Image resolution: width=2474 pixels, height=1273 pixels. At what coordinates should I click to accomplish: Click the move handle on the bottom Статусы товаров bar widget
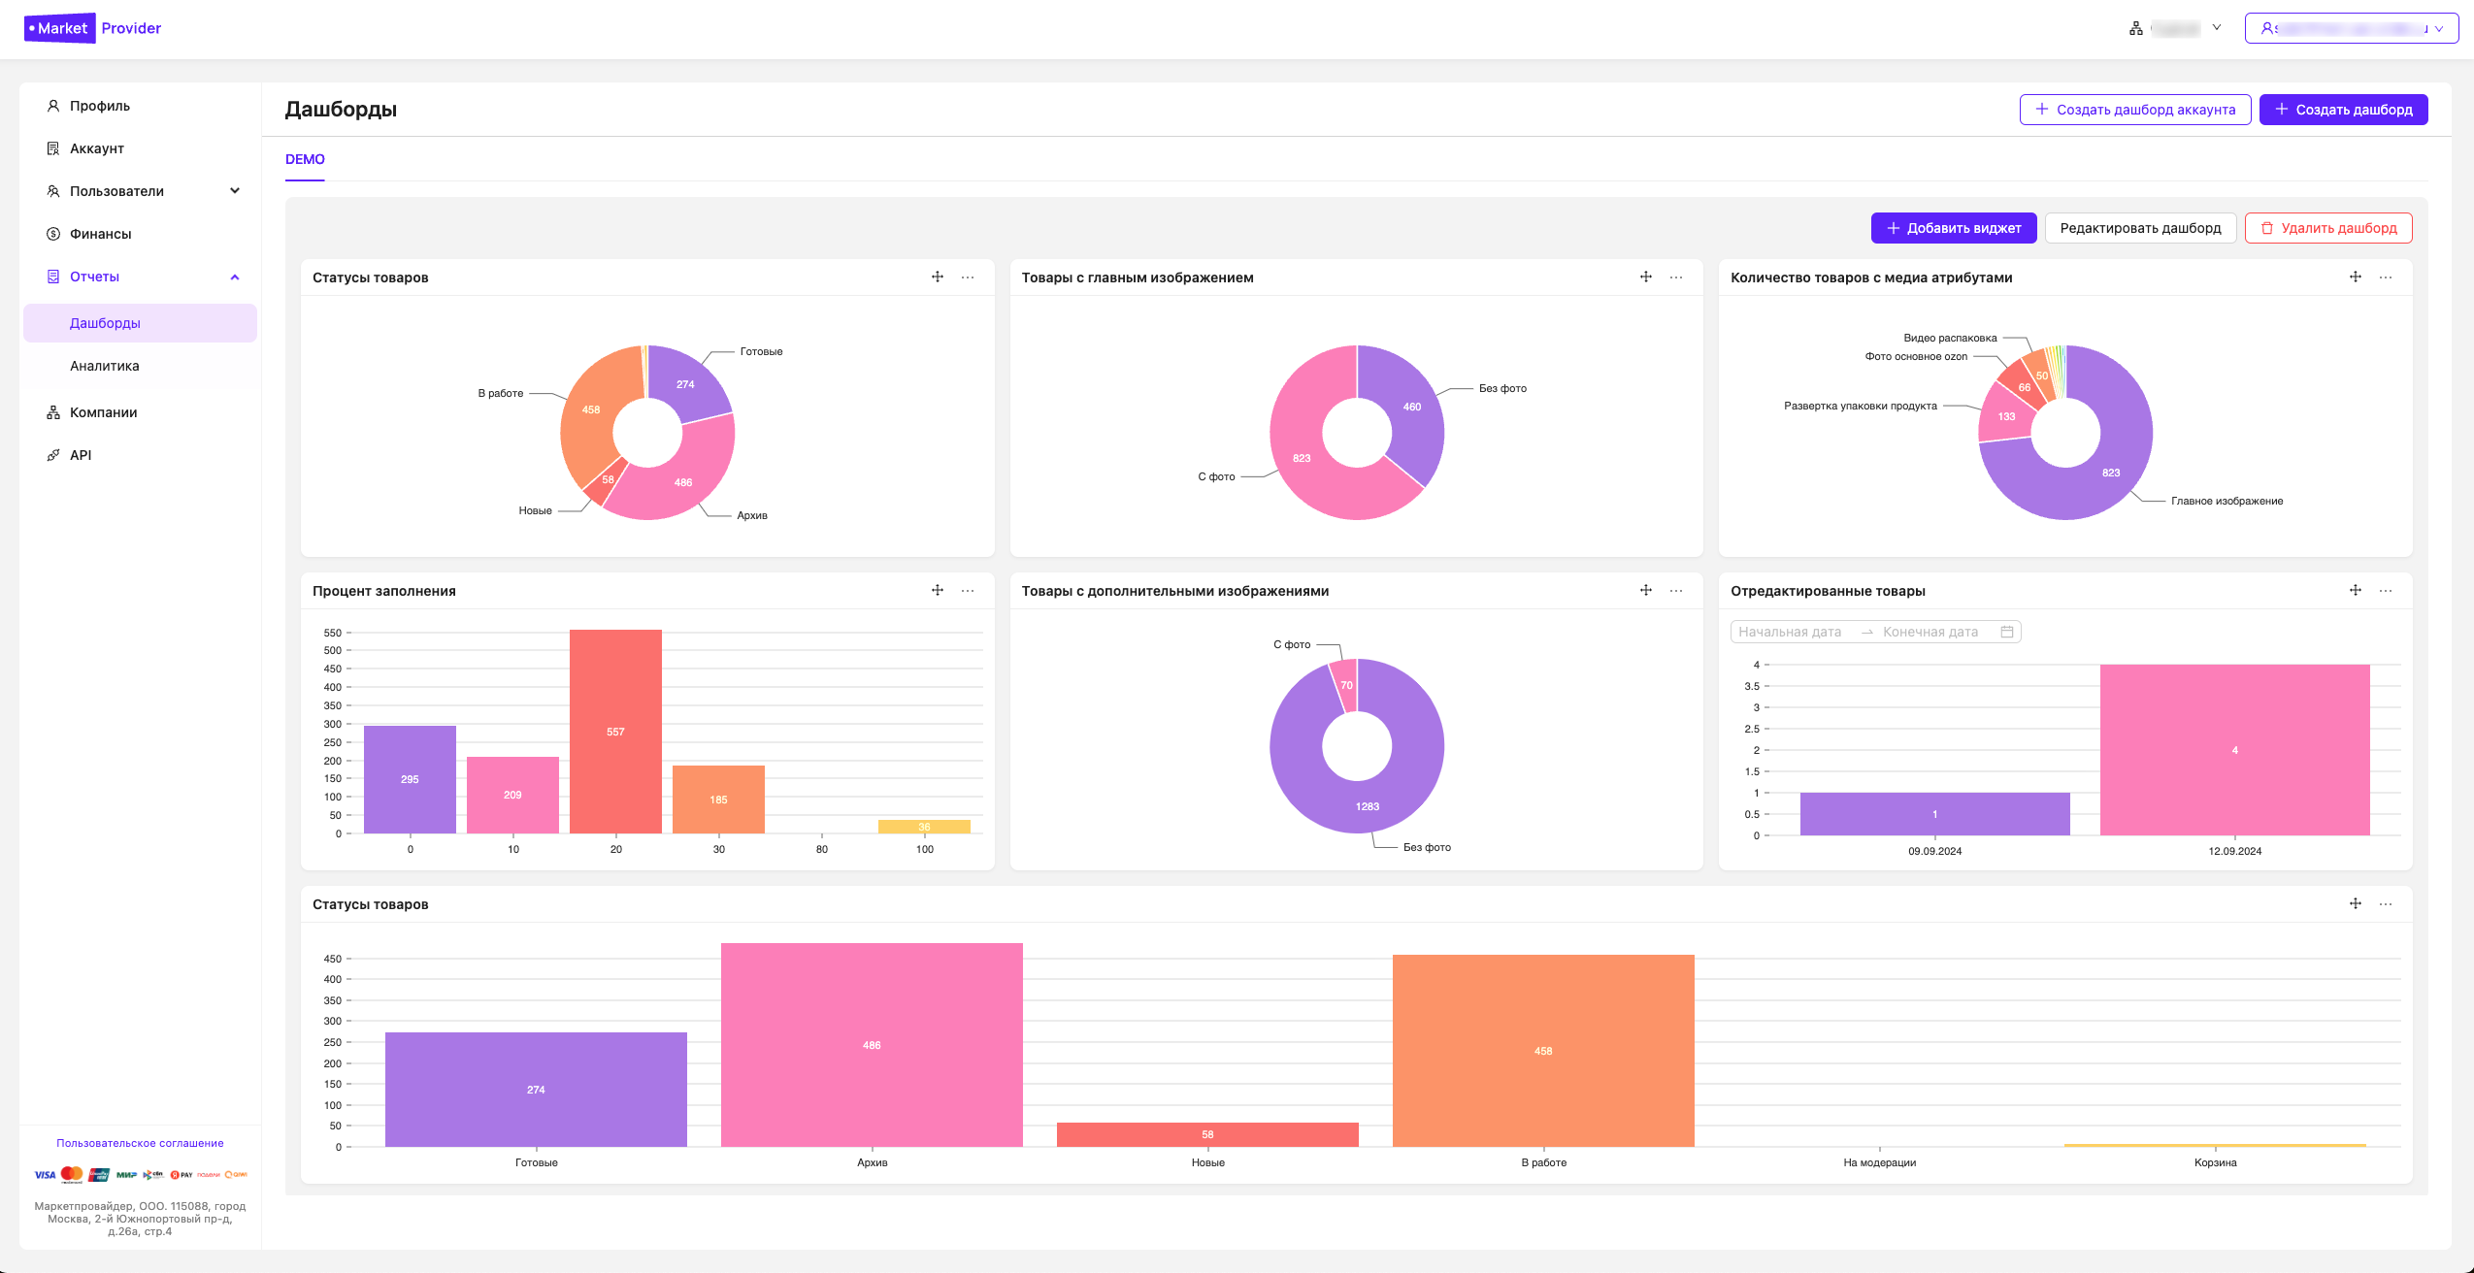pos(2355,904)
